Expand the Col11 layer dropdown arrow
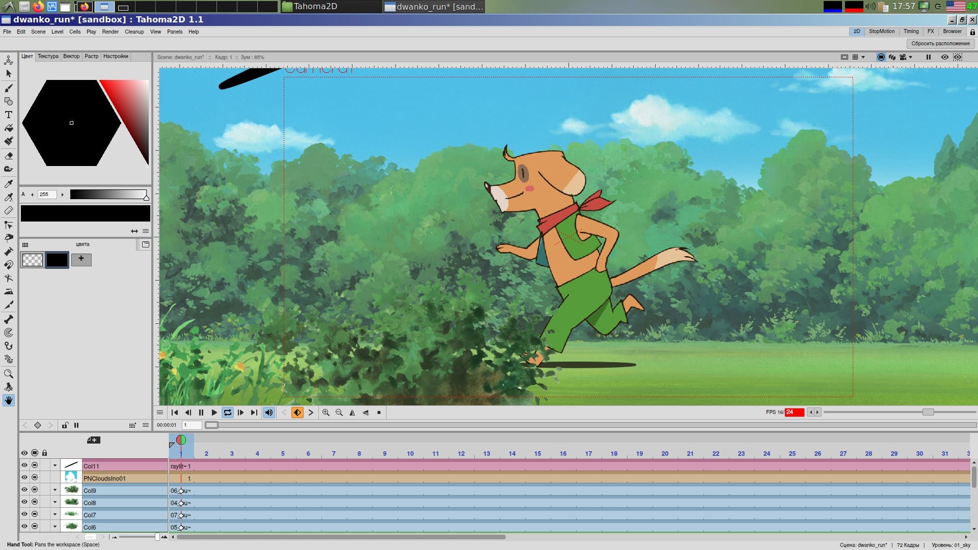Viewport: 978px width, 550px height. click(55, 466)
